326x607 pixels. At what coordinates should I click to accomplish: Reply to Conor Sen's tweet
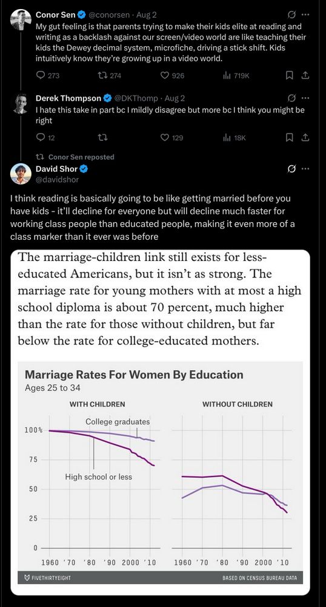click(48, 75)
